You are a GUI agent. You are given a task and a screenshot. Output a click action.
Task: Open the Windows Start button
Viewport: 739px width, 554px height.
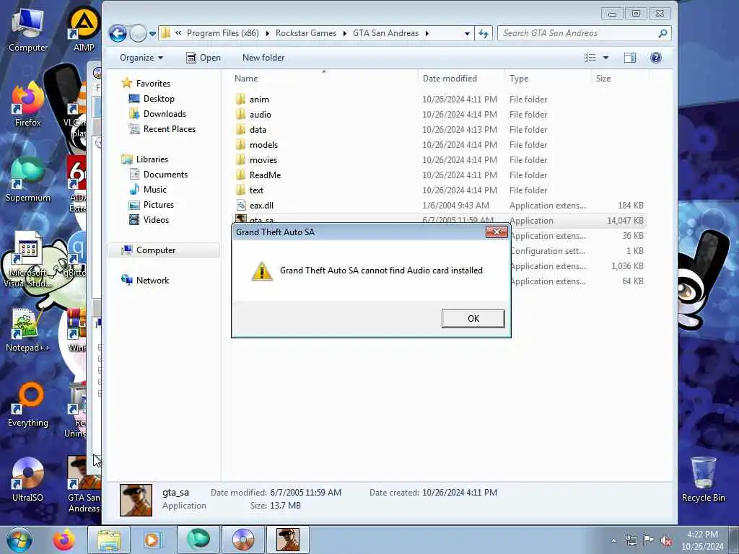point(19,540)
